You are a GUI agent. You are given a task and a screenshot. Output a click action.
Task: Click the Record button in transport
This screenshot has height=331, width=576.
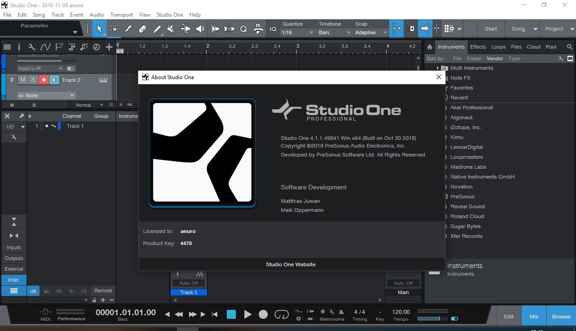point(263,314)
